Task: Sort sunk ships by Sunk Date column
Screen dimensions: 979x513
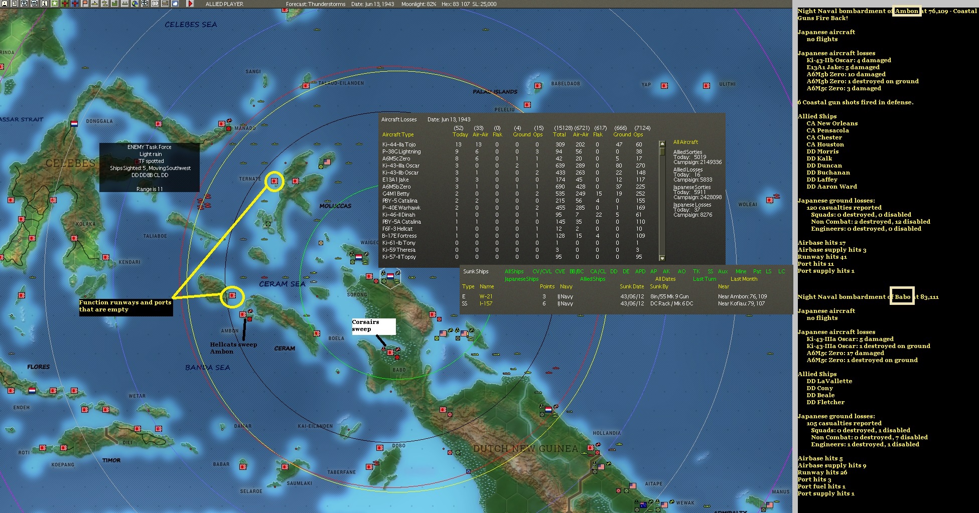Action: tap(632, 286)
